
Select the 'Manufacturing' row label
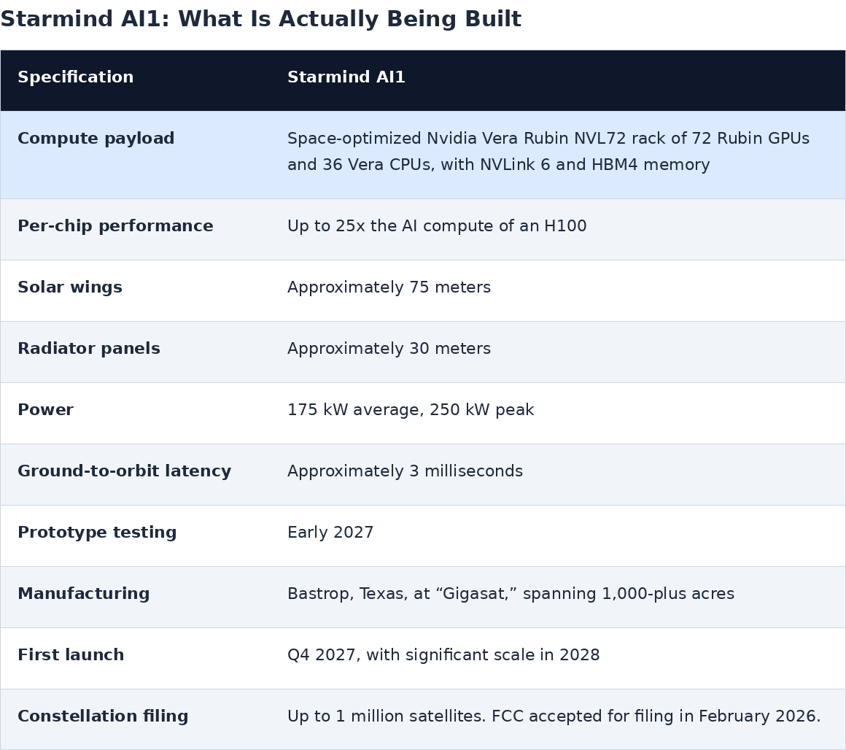tap(84, 594)
